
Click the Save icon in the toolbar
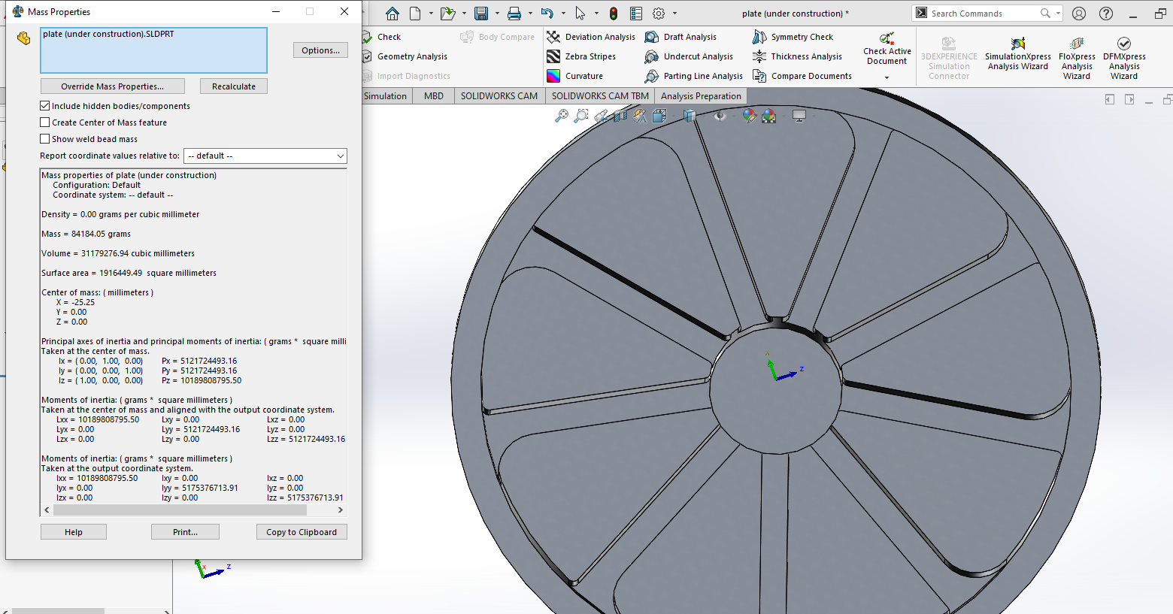click(481, 14)
